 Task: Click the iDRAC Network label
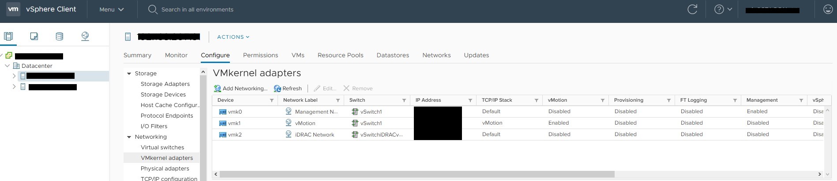pos(315,134)
